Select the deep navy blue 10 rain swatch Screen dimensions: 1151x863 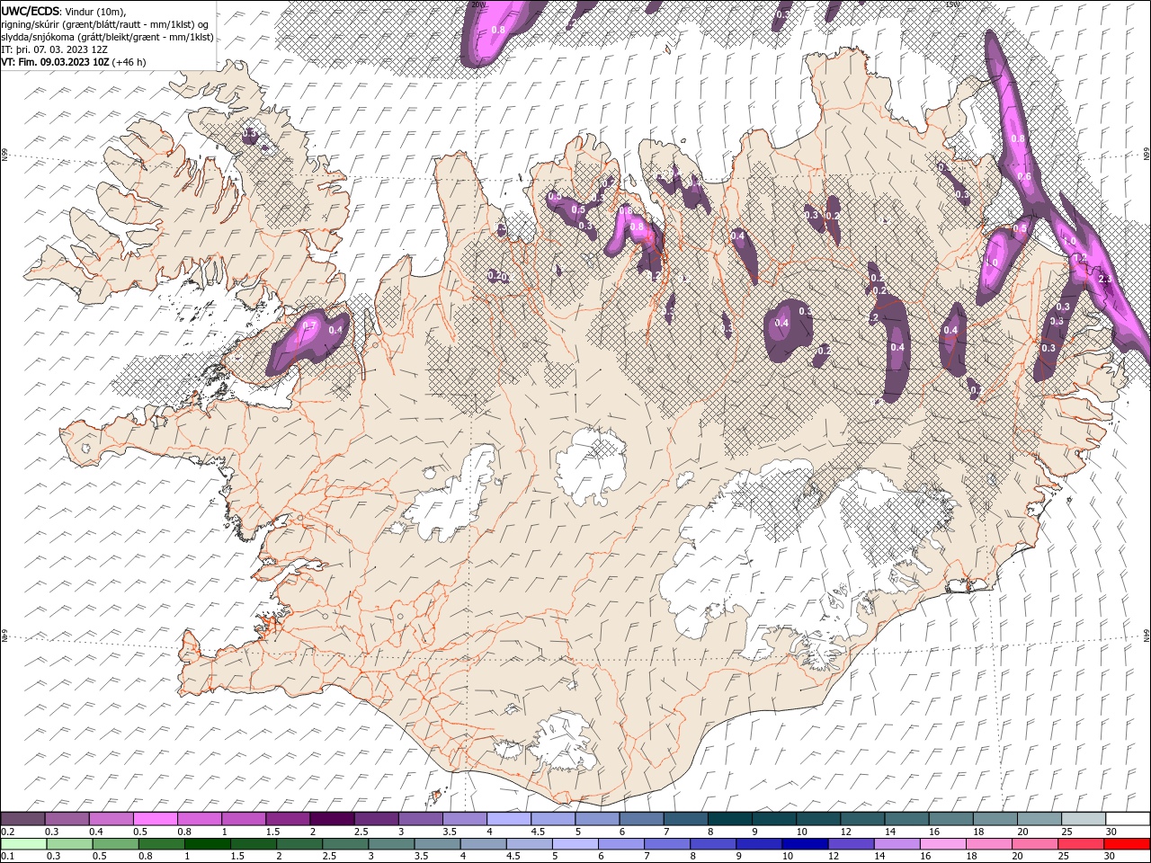coord(804,844)
